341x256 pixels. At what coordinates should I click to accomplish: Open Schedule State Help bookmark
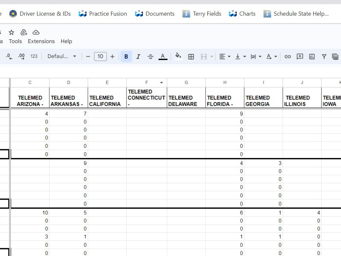click(296, 14)
